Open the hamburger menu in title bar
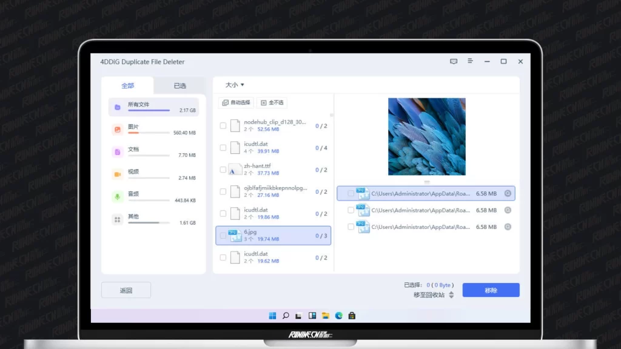This screenshot has width=621, height=349. [x=470, y=62]
